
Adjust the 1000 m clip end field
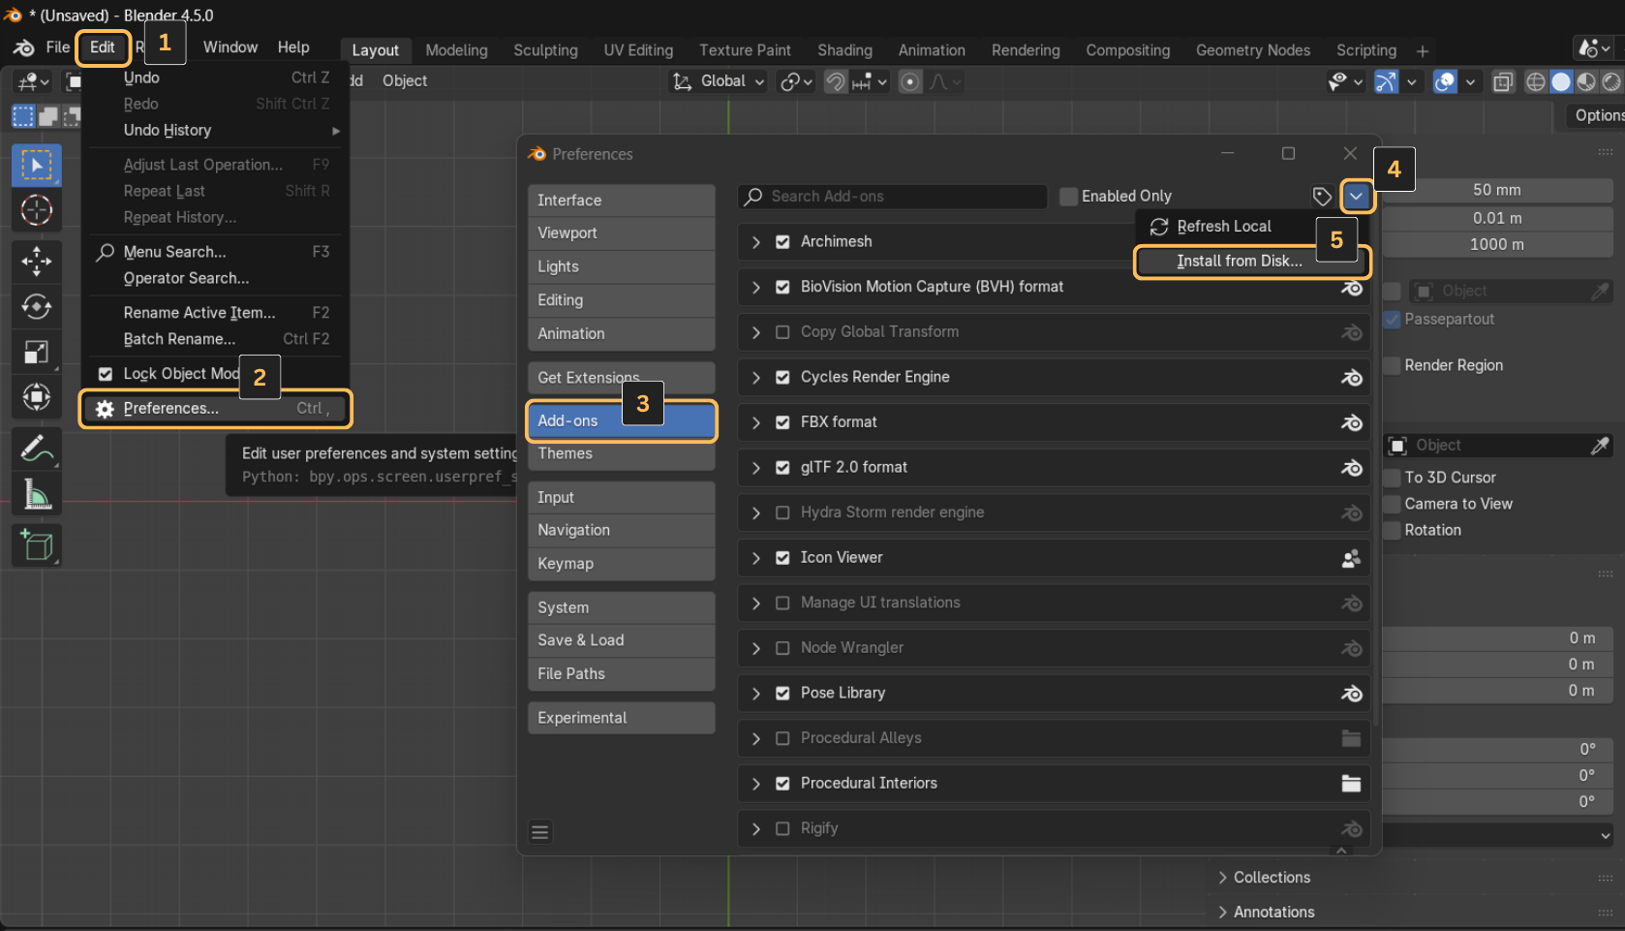coord(1497,245)
